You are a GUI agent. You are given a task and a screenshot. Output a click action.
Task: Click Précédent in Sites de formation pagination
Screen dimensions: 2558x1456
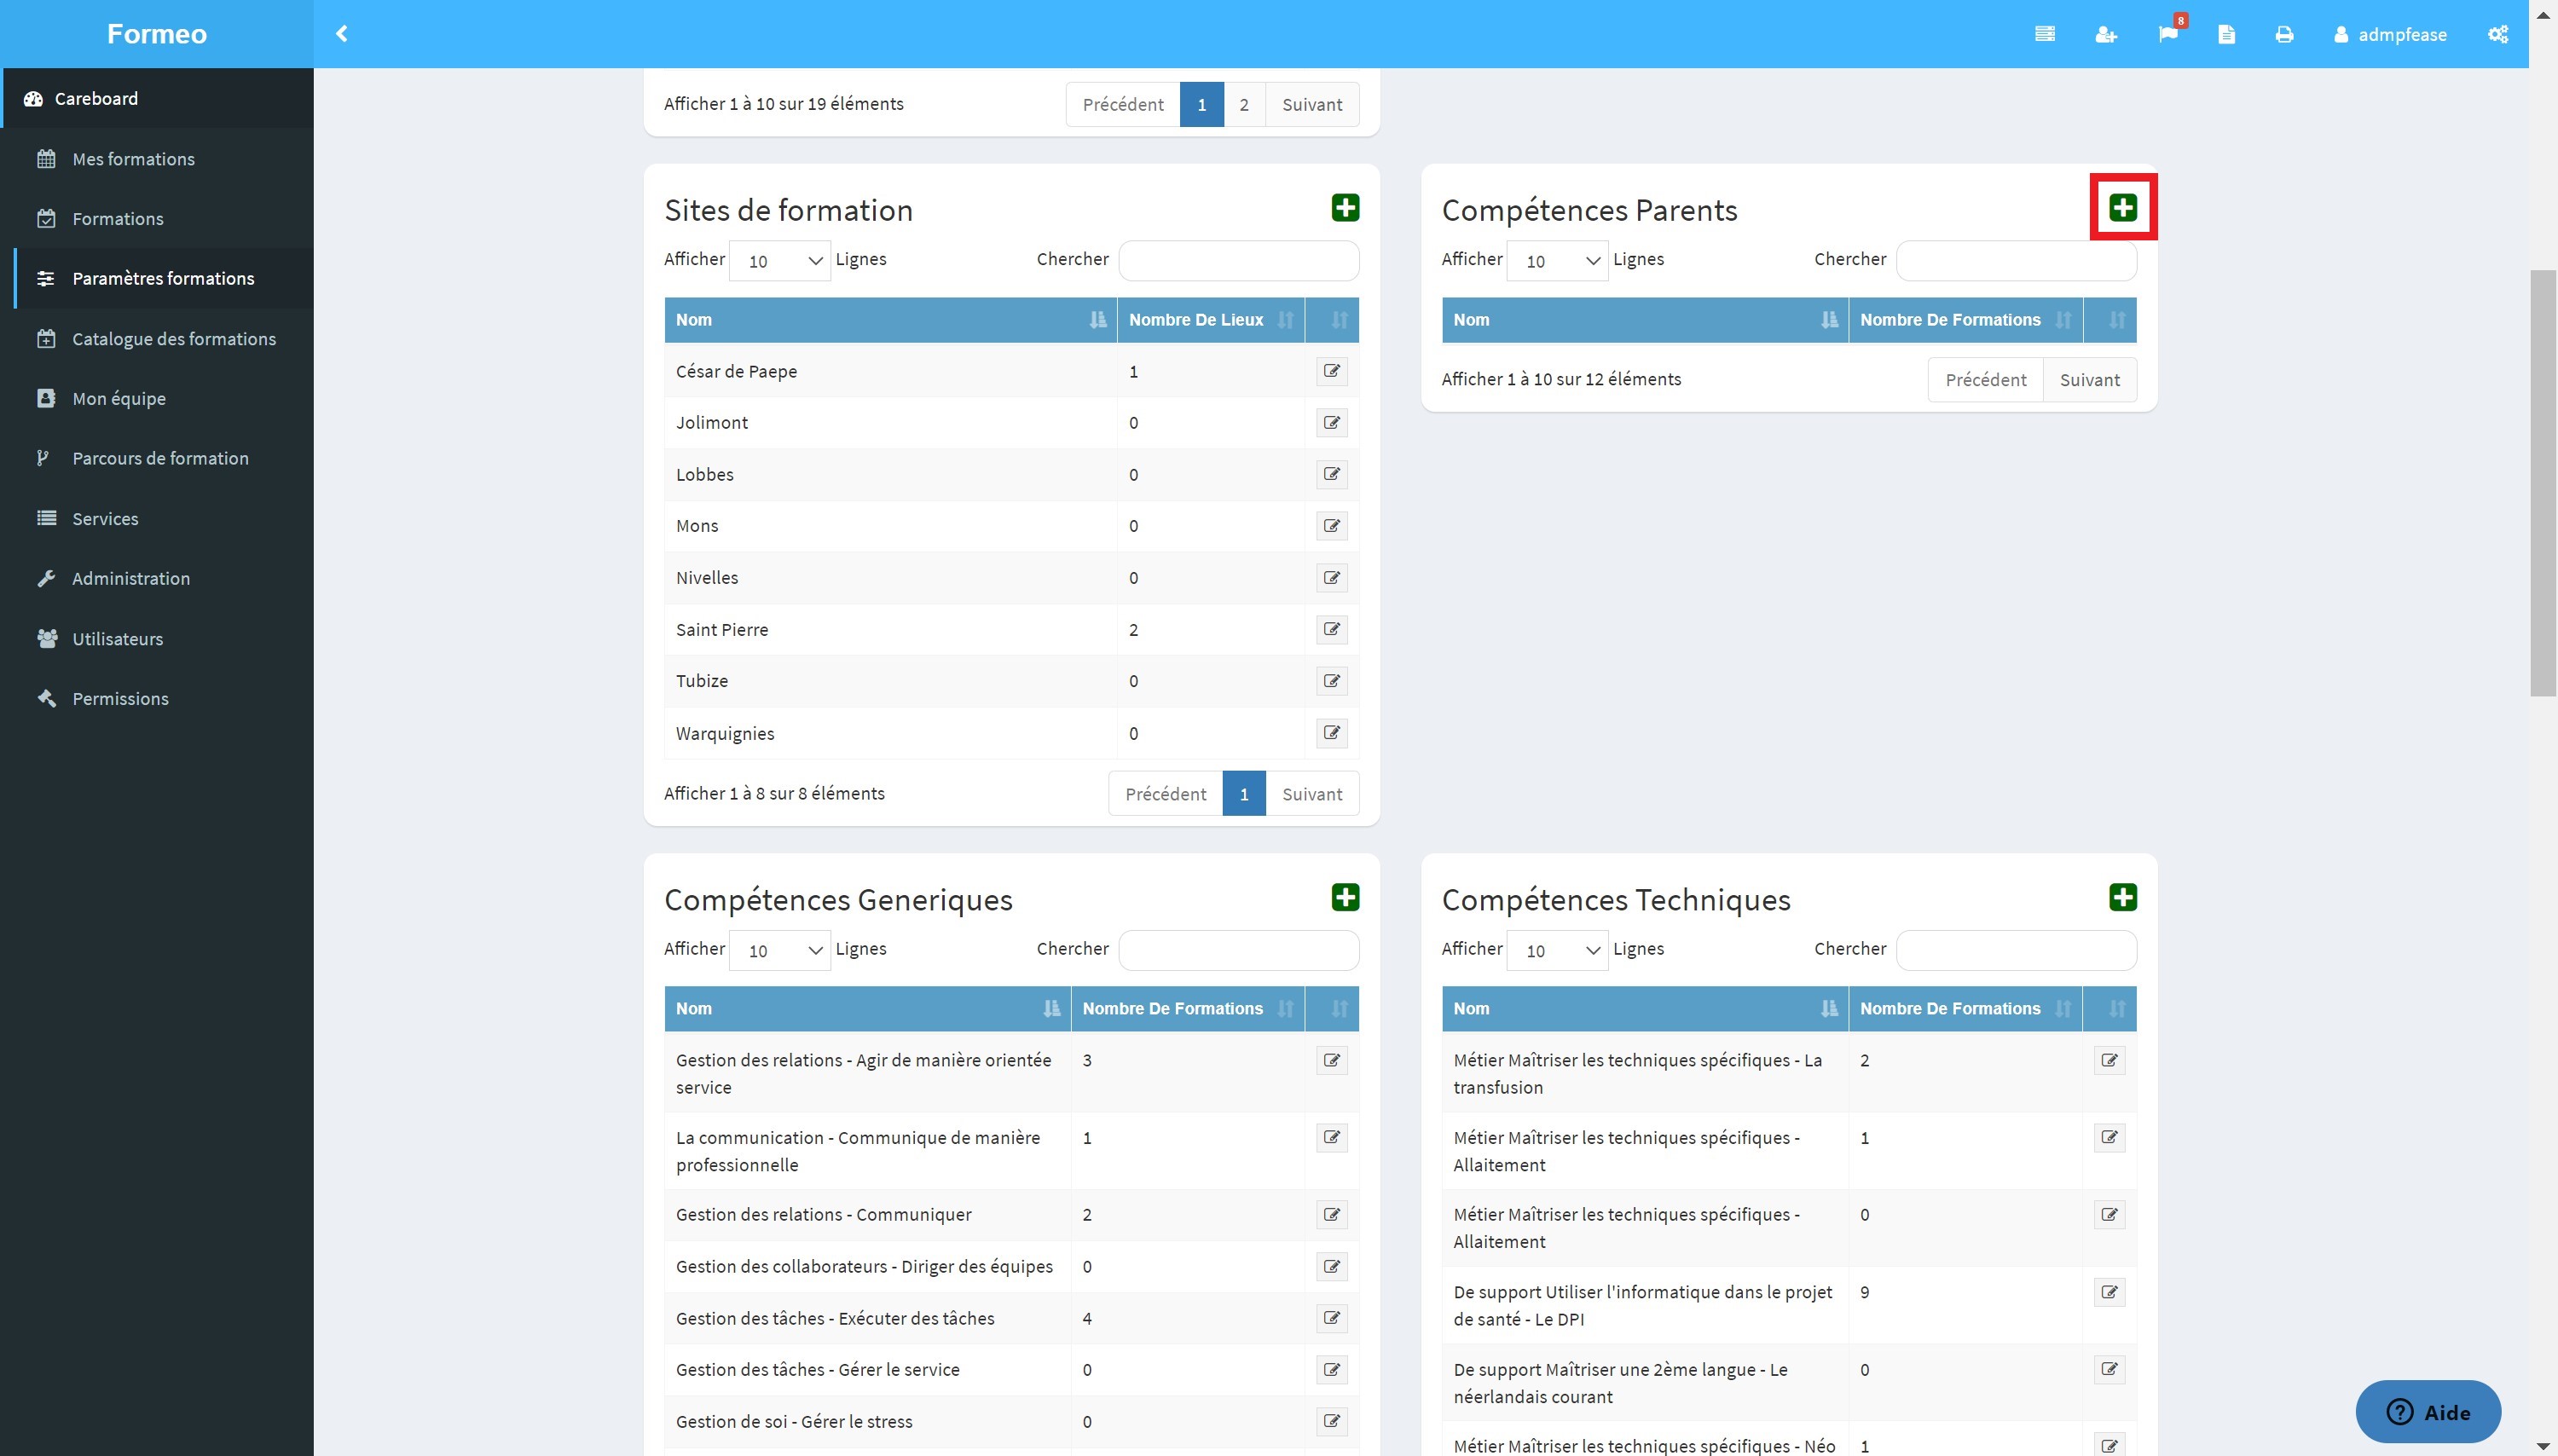(x=1165, y=794)
